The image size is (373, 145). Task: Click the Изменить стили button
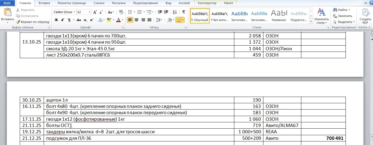[321, 16]
